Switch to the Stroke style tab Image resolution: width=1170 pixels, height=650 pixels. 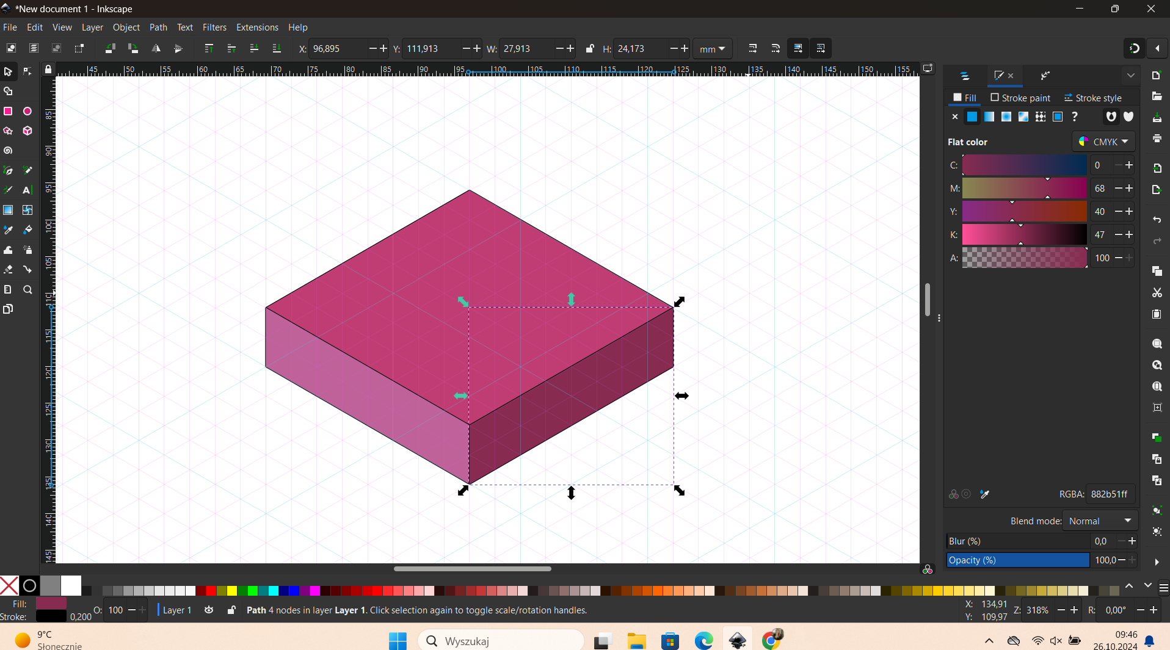[x=1092, y=98]
